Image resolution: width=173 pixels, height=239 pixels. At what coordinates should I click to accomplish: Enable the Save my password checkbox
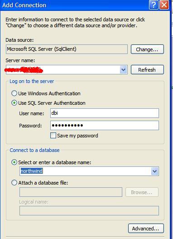point(53,136)
